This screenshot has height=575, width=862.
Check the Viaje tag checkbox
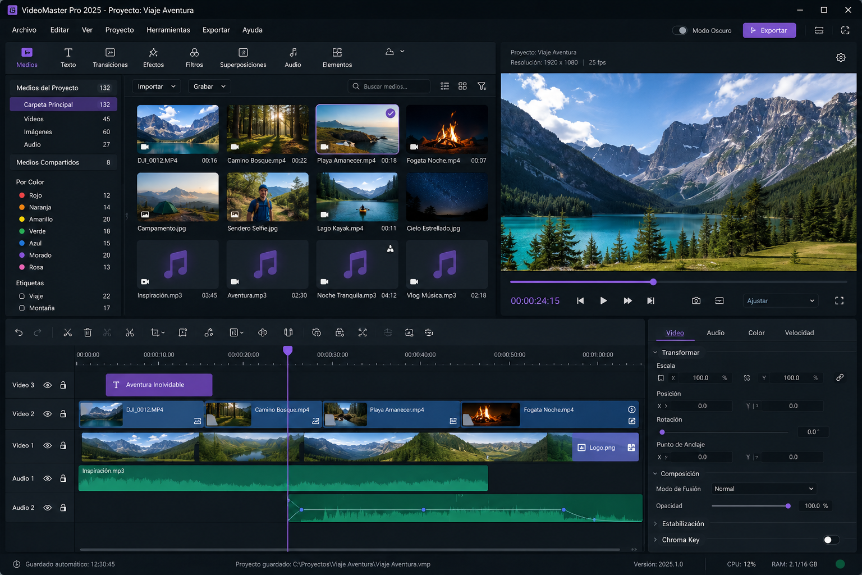coord(22,296)
